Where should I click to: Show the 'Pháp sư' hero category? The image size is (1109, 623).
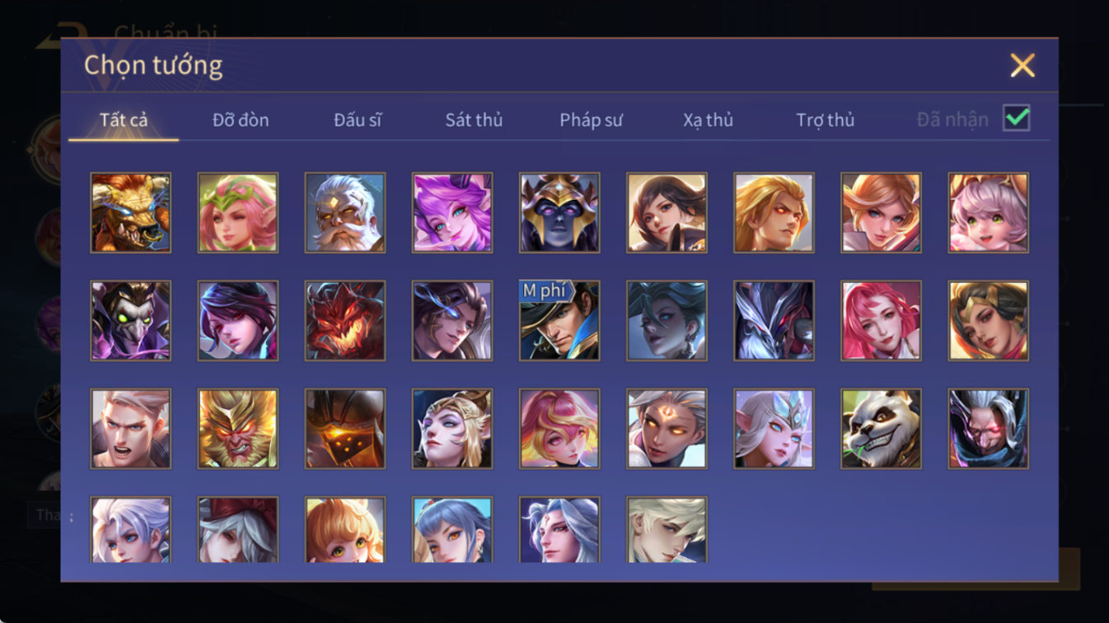591,120
